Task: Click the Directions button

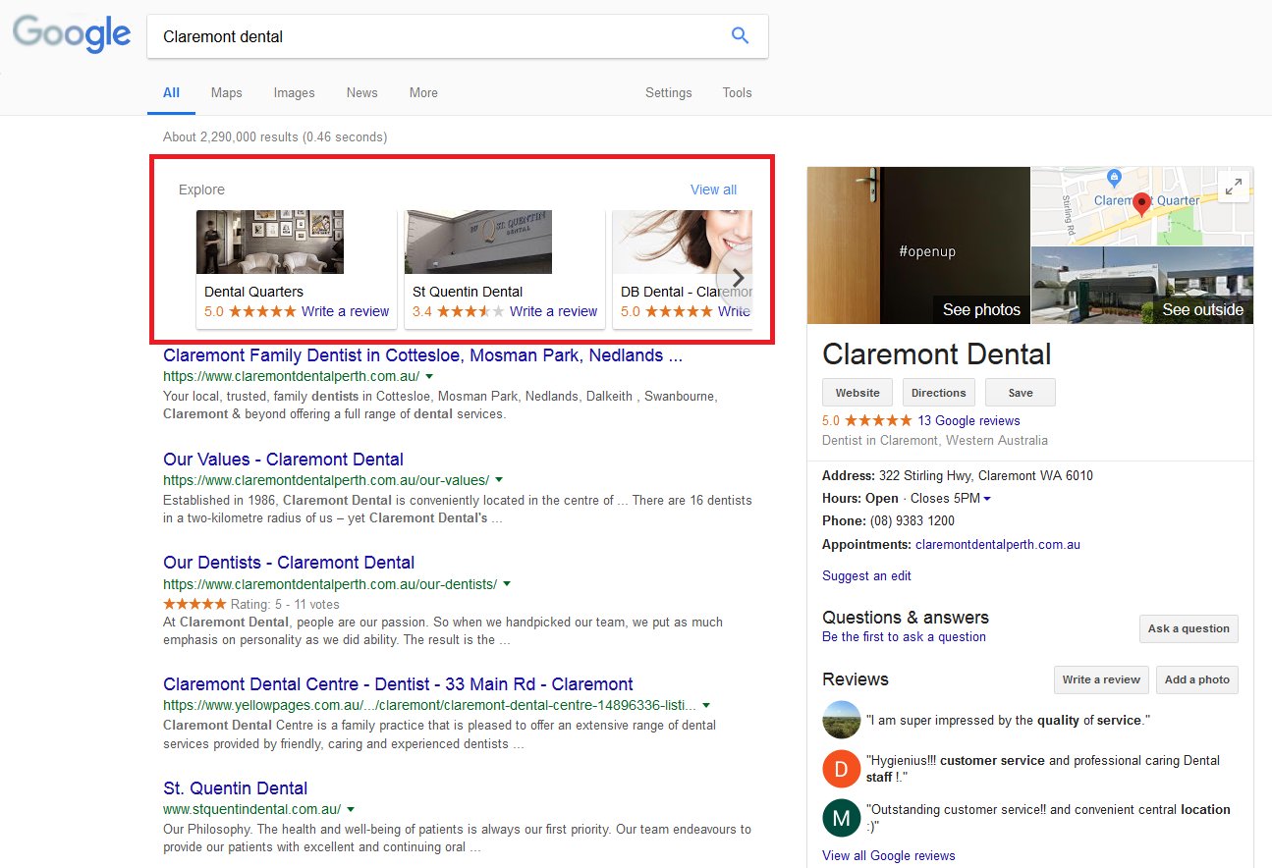Action: [938, 393]
